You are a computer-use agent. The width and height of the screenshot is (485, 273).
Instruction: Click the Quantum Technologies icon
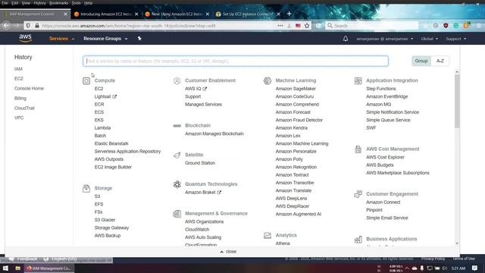(x=177, y=184)
